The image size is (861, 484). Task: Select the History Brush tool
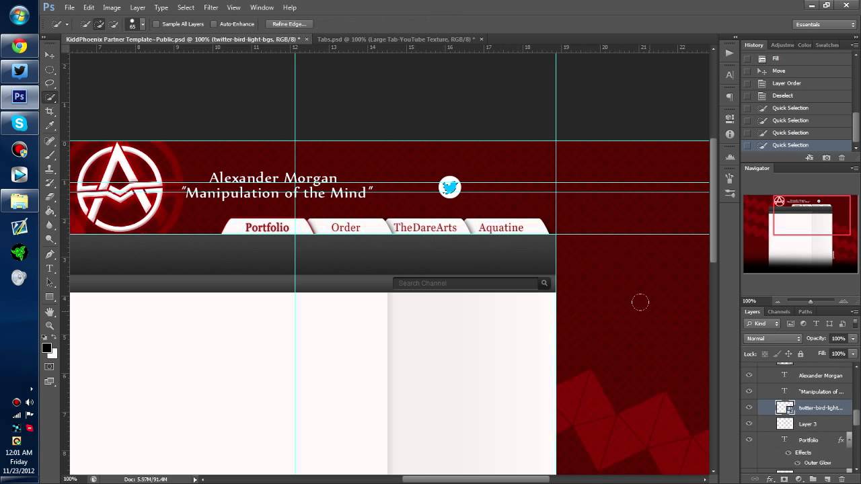[x=50, y=183]
